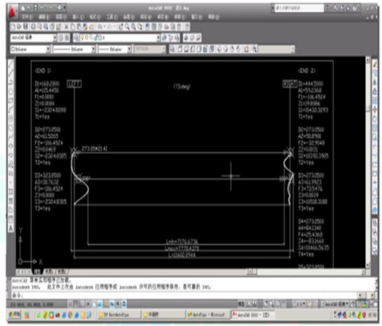Screen dimensions: 382x326
Task: Click the Windows Start button
Action: tap(15, 315)
